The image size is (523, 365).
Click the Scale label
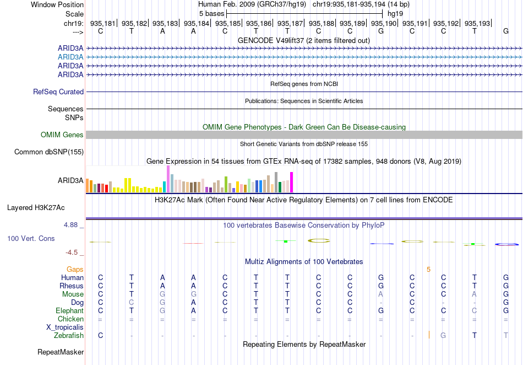[75, 14]
